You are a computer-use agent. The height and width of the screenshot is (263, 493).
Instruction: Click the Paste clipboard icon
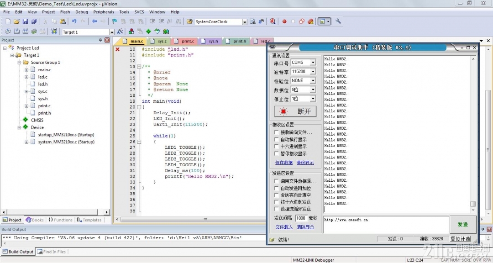63,21
